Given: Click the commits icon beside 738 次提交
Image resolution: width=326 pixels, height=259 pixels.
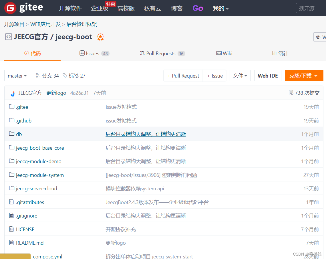Looking at the screenshot, I should click(x=291, y=92).
